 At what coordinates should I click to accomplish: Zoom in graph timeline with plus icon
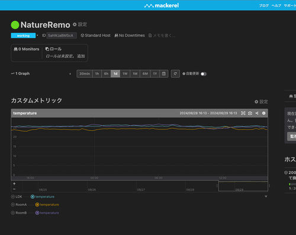tap(14, 184)
